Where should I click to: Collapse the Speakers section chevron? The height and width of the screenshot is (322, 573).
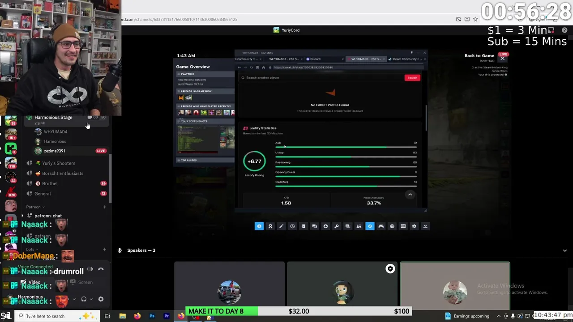click(x=565, y=251)
